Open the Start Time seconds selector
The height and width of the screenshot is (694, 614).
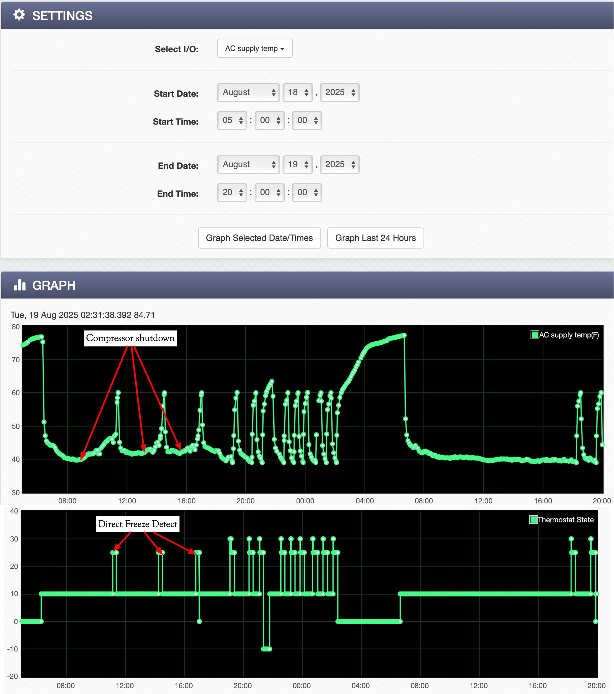[307, 121]
